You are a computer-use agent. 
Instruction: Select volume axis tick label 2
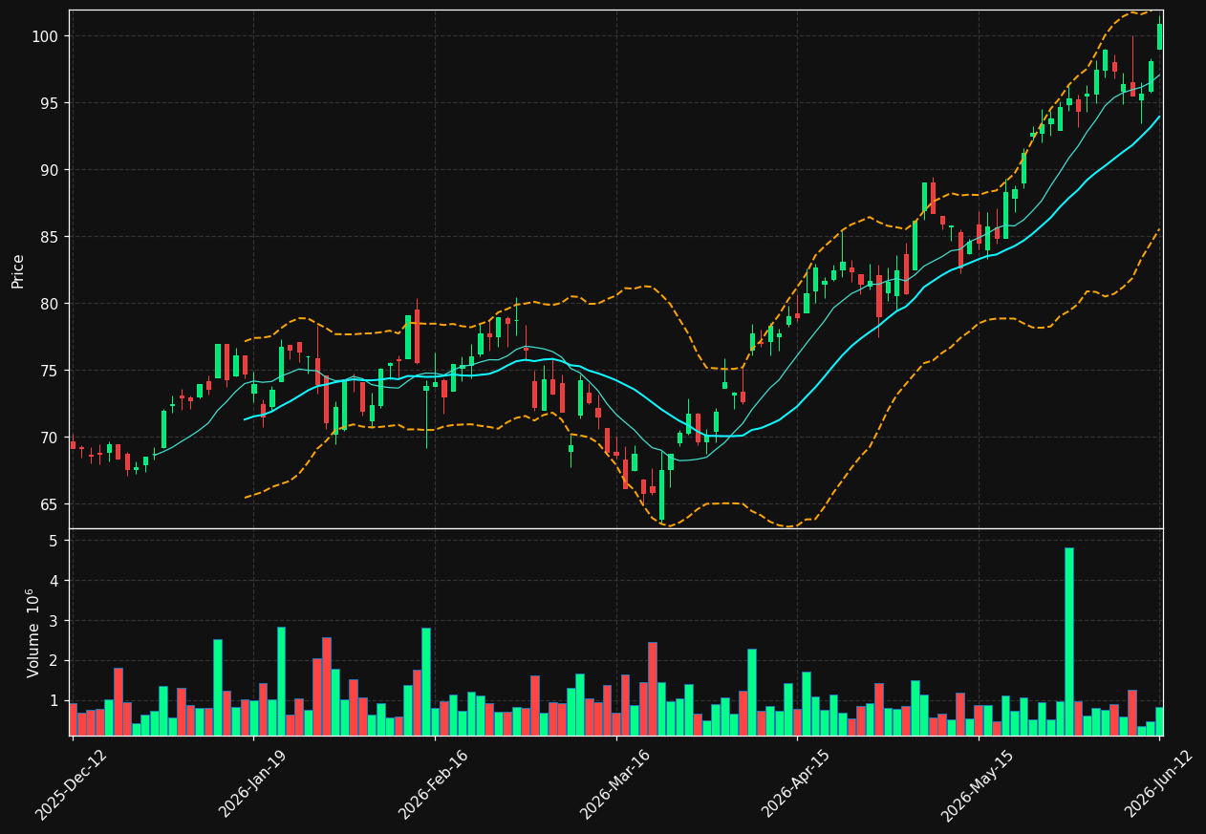click(x=54, y=661)
